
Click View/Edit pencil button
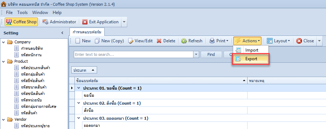click(140, 41)
